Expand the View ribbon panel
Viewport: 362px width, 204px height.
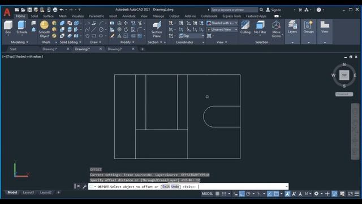point(222,42)
